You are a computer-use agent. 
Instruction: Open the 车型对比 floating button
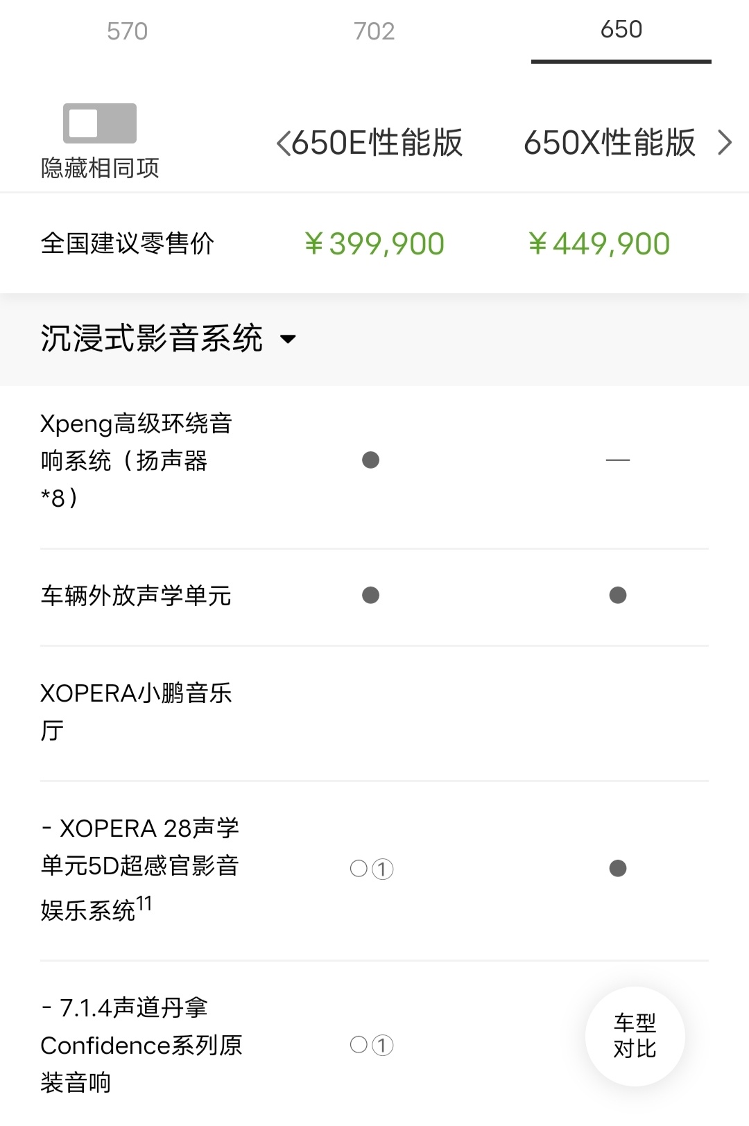[635, 1036]
